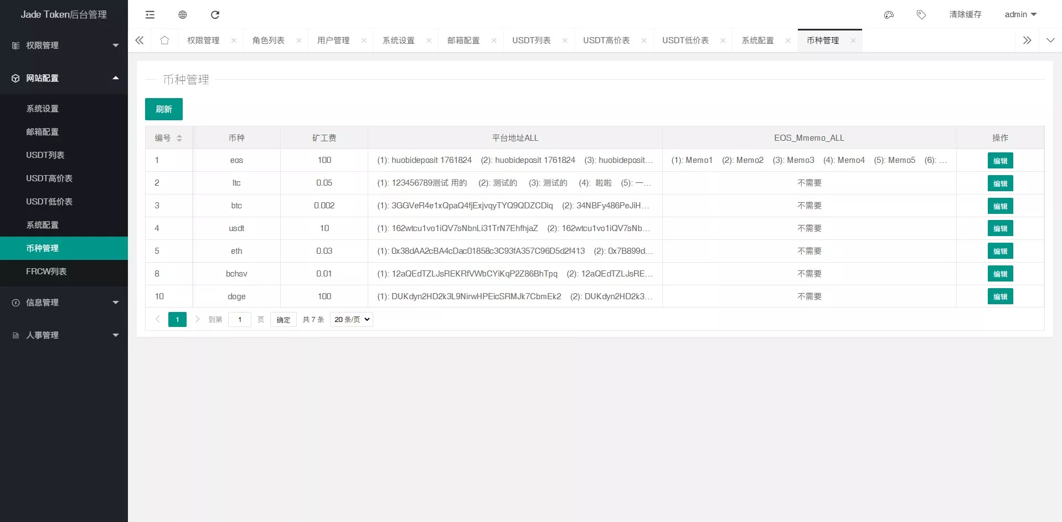Click 清除缓存 in the top bar

(x=965, y=14)
